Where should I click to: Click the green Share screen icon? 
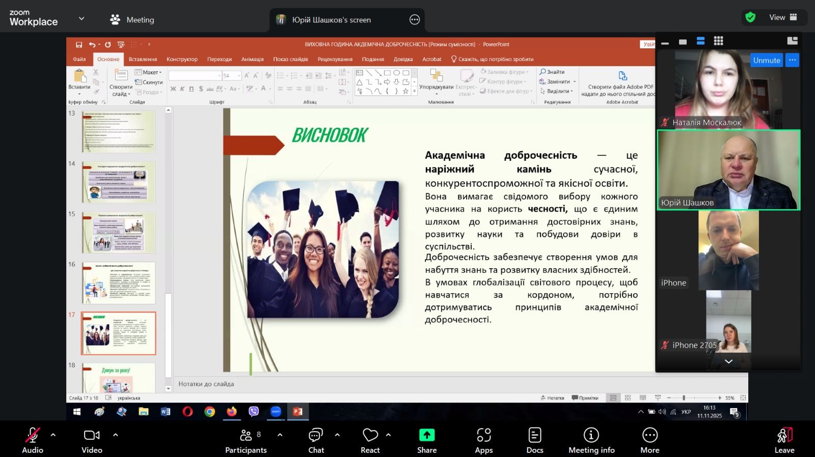tap(427, 435)
